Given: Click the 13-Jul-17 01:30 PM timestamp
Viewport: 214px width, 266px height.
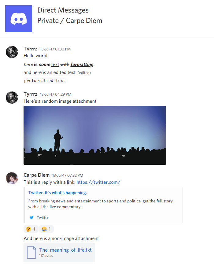Looking at the screenshot, I should coord(56,49).
